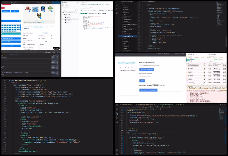The height and width of the screenshot is (156, 228).
Task: Open Source Control in bottom-right VS Code
Action: coord(117,113)
